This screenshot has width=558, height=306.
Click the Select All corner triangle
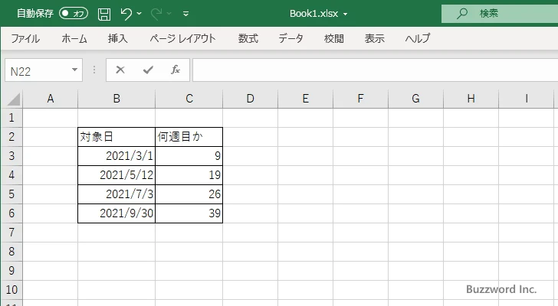[14, 99]
